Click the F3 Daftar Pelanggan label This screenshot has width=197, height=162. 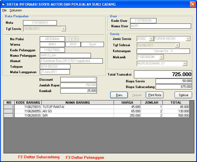(x=85, y=157)
